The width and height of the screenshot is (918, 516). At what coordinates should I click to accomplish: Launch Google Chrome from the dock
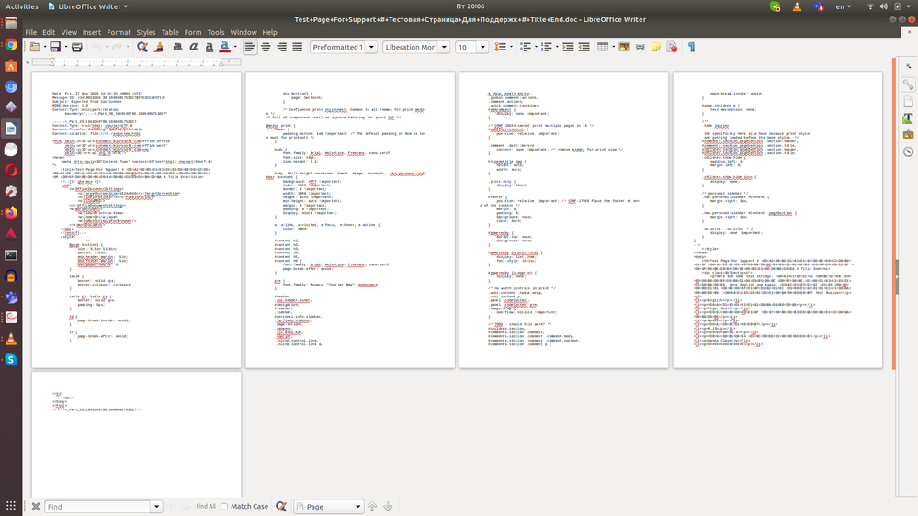coord(11,45)
